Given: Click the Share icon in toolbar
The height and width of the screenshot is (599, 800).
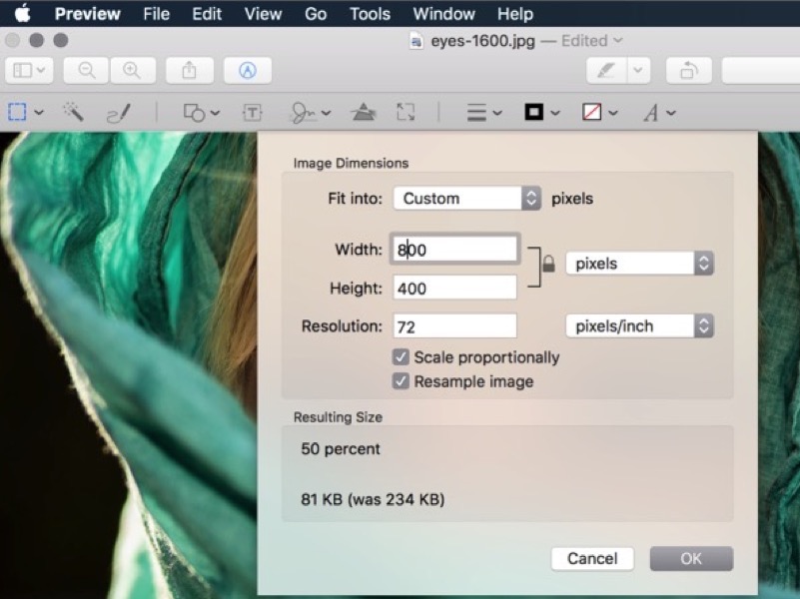Looking at the screenshot, I should (190, 70).
